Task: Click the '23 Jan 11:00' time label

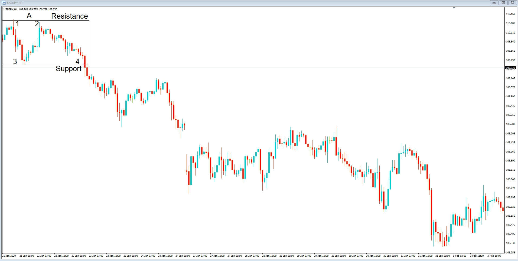Action: pyautogui.click(x=113, y=256)
